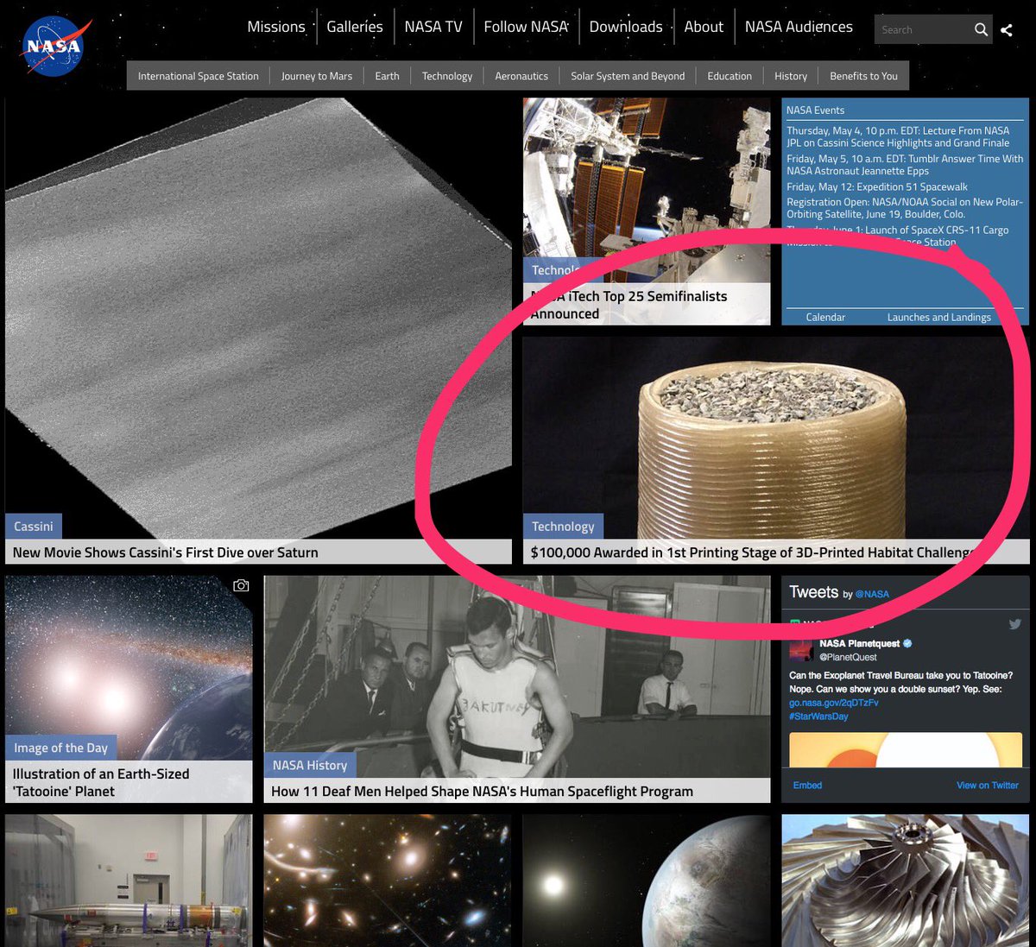This screenshot has width=1036, height=947.
Task: Open NASA/NOAA Social registration event
Action: pyautogui.click(x=905, y=208)
